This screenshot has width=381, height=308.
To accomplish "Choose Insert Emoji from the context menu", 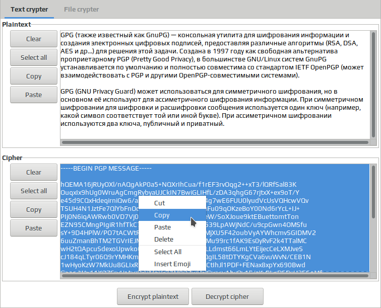I will pos(172,264).
